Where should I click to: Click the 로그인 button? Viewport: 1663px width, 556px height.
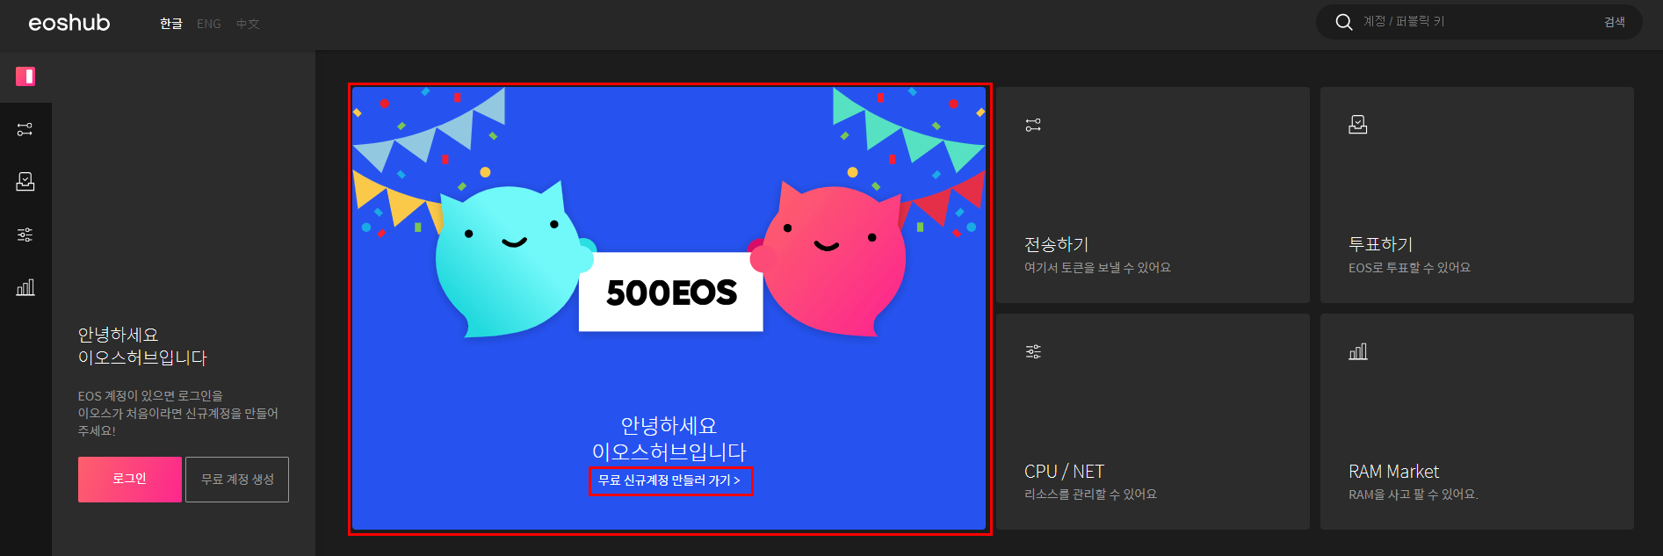coord(130,480)
